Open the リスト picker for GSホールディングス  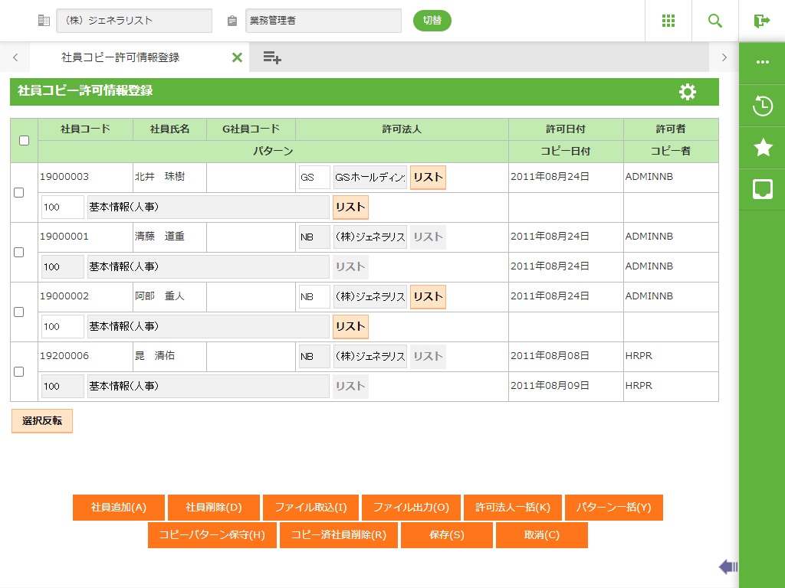click(x=428, y=177)
